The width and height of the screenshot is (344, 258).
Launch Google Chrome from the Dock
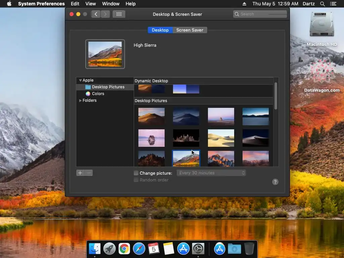point(124,249)
